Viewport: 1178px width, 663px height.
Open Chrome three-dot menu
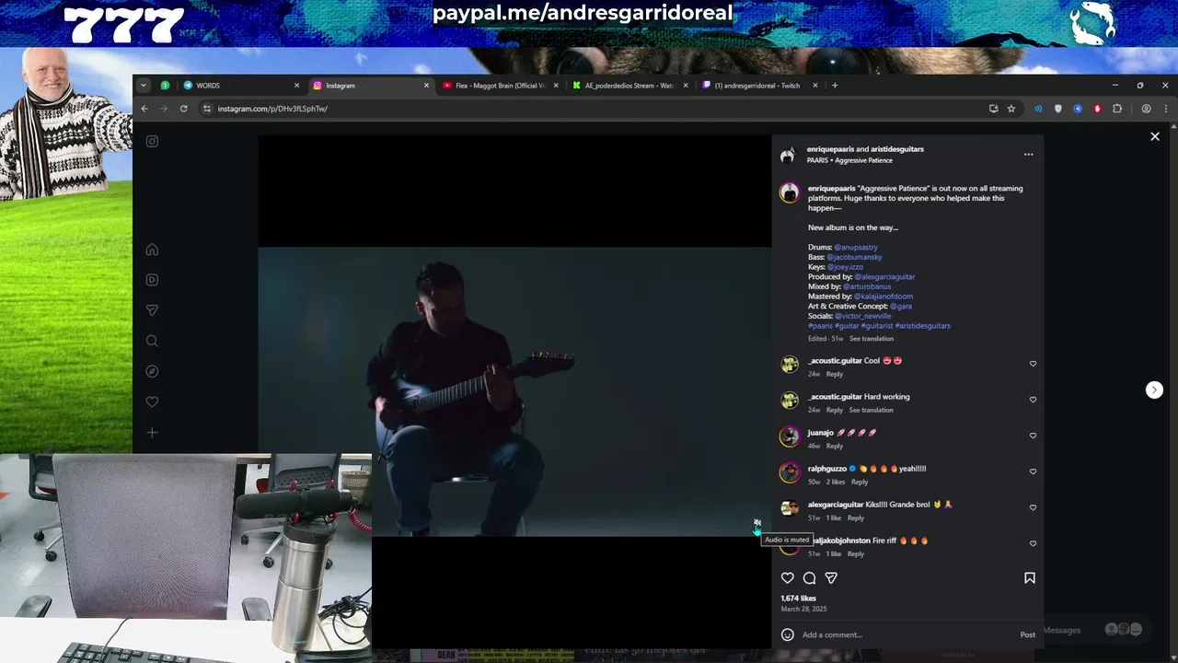click(x=1165, y=109)
